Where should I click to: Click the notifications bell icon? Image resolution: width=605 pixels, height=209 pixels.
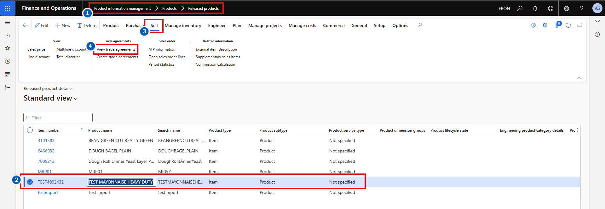click(x=535, y=8)
